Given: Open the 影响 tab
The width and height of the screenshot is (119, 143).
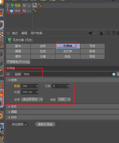Looking at the screenshot, I should tap(93, 51).
